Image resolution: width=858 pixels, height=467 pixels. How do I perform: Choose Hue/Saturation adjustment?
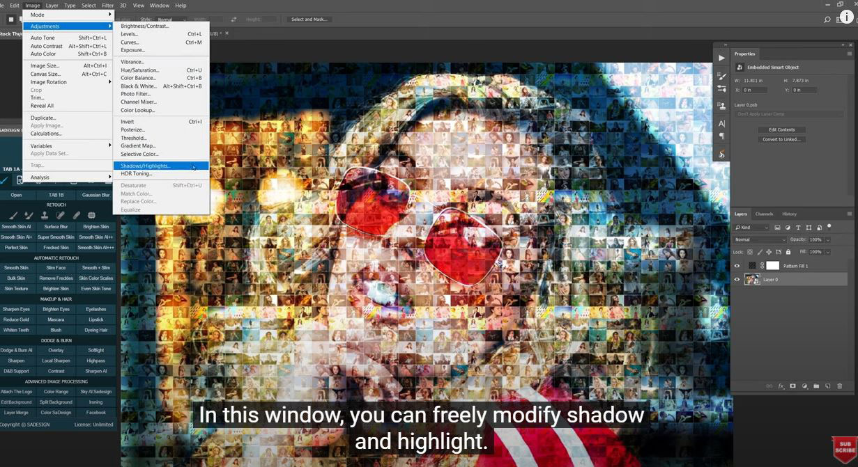(161, 70)
